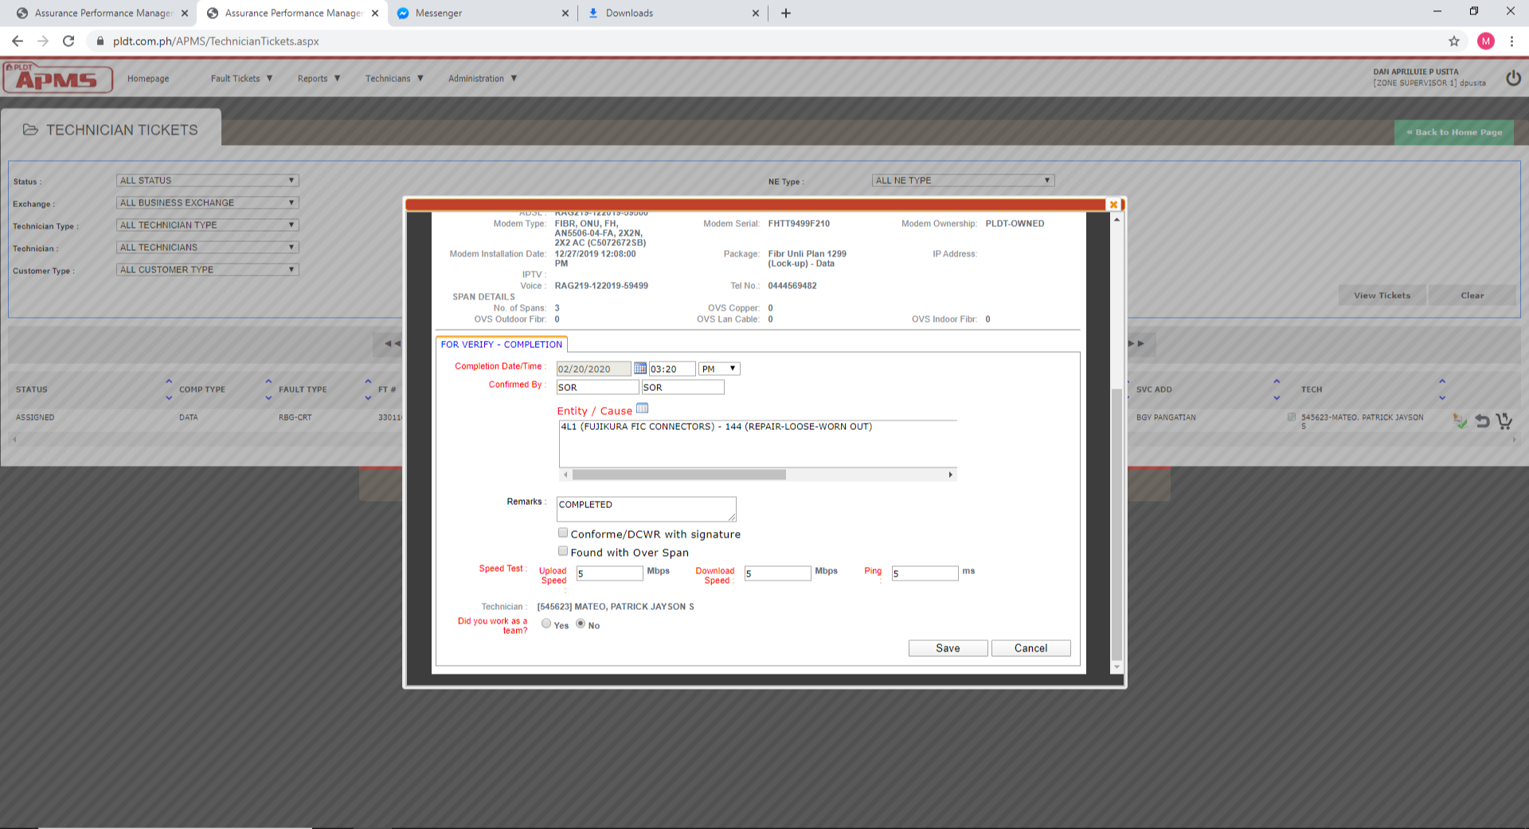Click the power logout icon
This screenshot has height=829, width=1529.
(1513, 78)
